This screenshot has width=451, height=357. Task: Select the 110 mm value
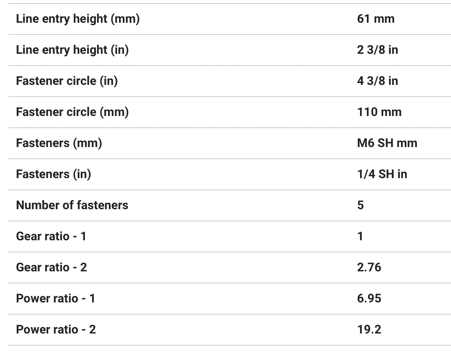click(379, 112)
